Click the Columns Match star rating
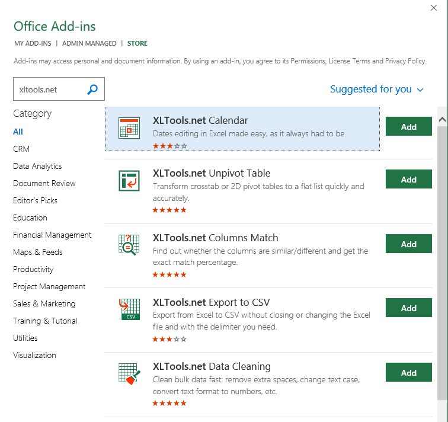 (x=169, y=274)
